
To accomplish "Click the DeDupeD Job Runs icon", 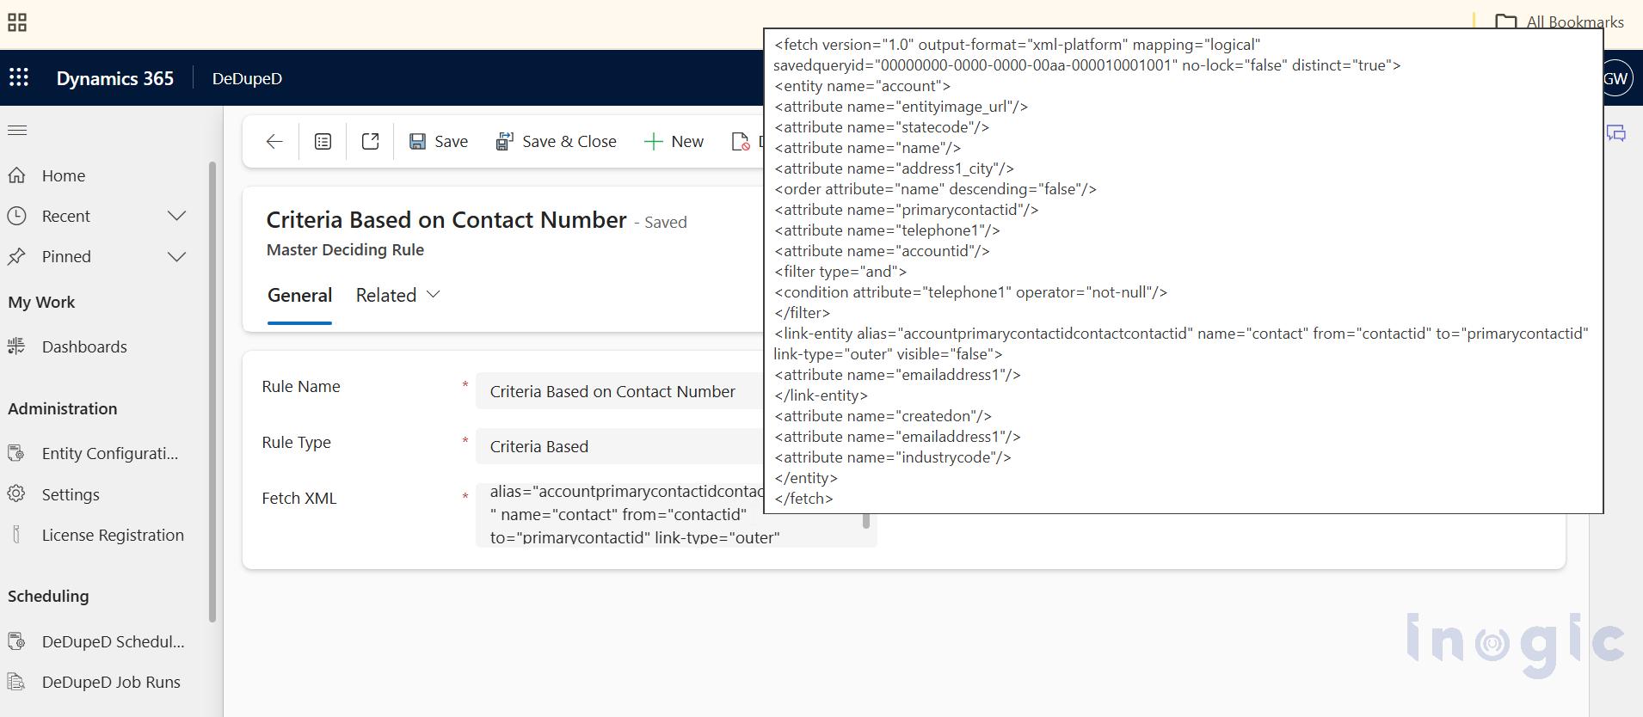I will (16, 682).
